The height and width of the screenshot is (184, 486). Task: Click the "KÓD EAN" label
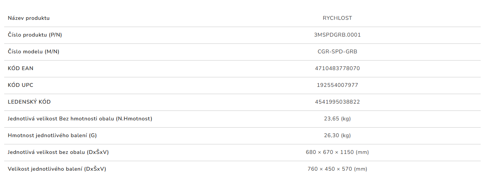pyautogui.click(x=21, y=68)
